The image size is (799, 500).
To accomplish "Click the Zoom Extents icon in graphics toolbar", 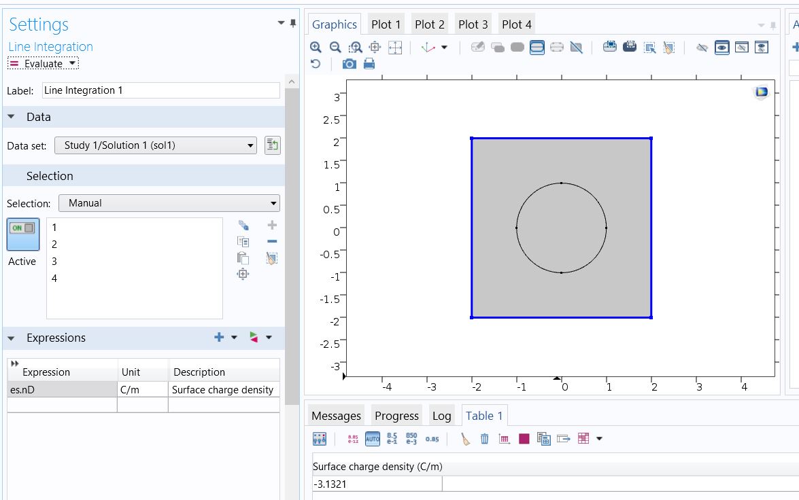I will [395, 47].
